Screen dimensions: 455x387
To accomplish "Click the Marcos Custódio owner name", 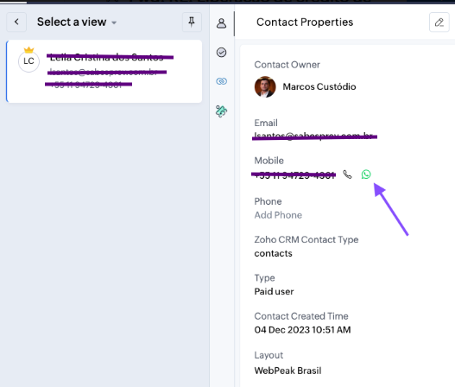I will [319, 86].
